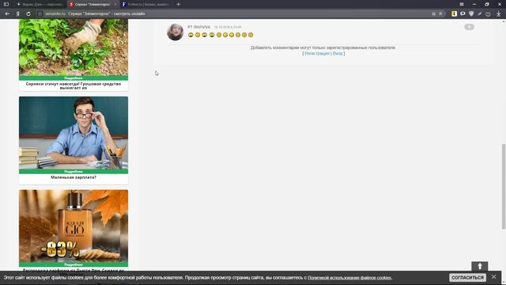Image resolution: width=506 pixels, height=285 pixels.
Task: Open the tab panel icon in the title bar
Action: point(6,4)
